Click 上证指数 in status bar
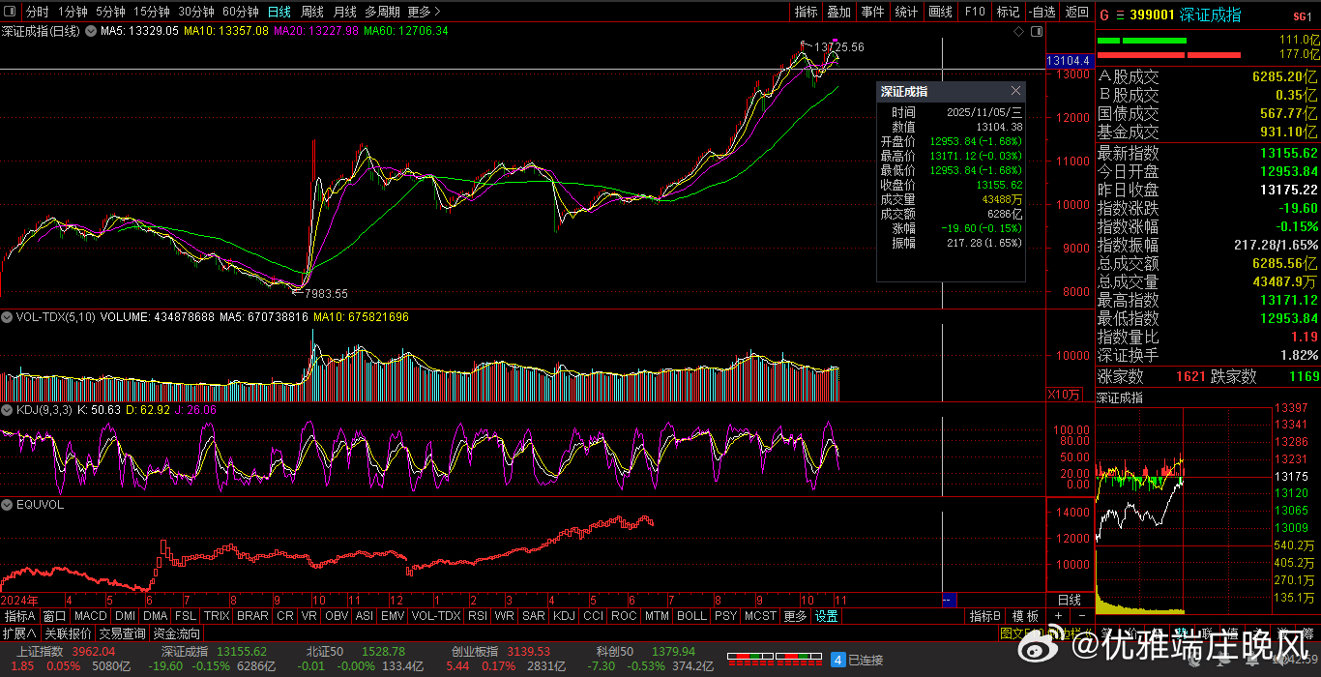The image size is (1321, 677). (x=38, y=652)
